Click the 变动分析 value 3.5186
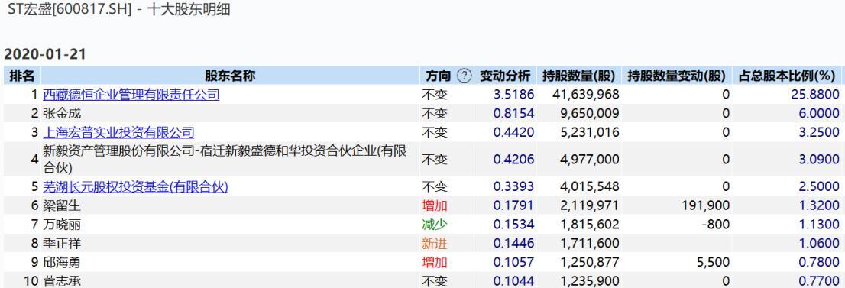The width and height of the screenshot is (845, 288). (513, 95)
